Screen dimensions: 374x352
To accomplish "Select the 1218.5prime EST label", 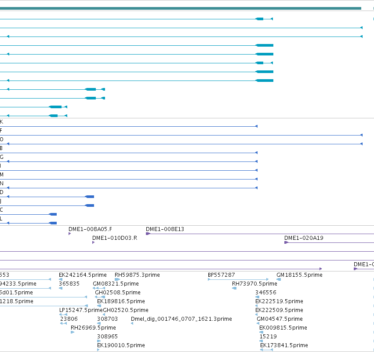I will (17, 301).
